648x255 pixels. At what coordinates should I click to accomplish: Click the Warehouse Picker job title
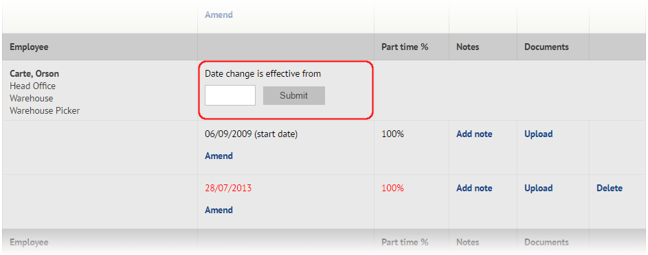point(45,110)
